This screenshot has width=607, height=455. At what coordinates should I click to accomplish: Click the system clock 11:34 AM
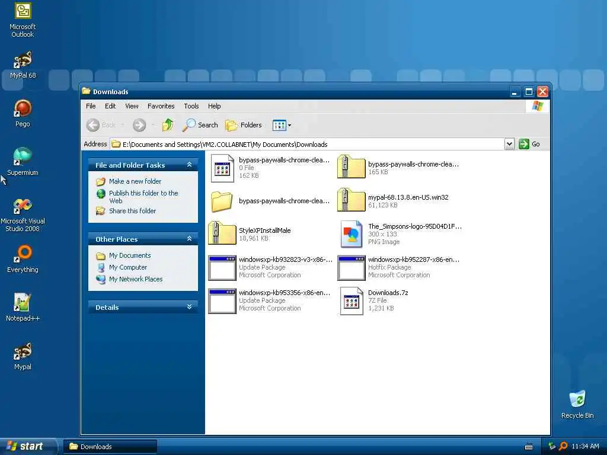tap(585, 446)
